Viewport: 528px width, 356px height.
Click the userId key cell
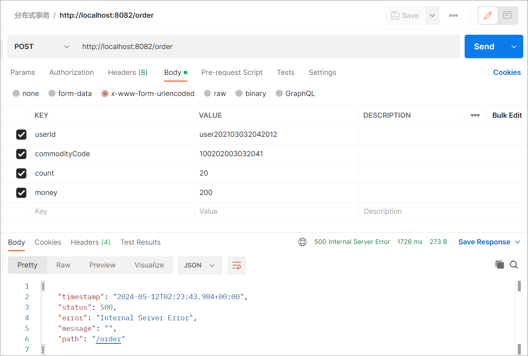(112, 134)
